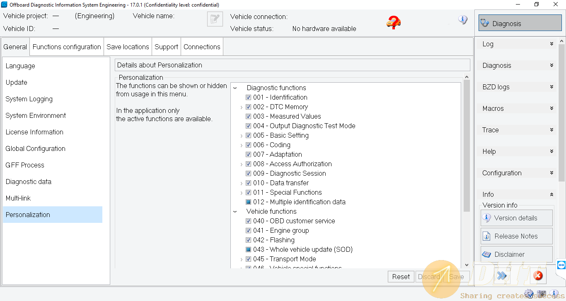The image size is (566, 301).
Task: Select System Logging in the left list
Action: (x=29, y=99)
